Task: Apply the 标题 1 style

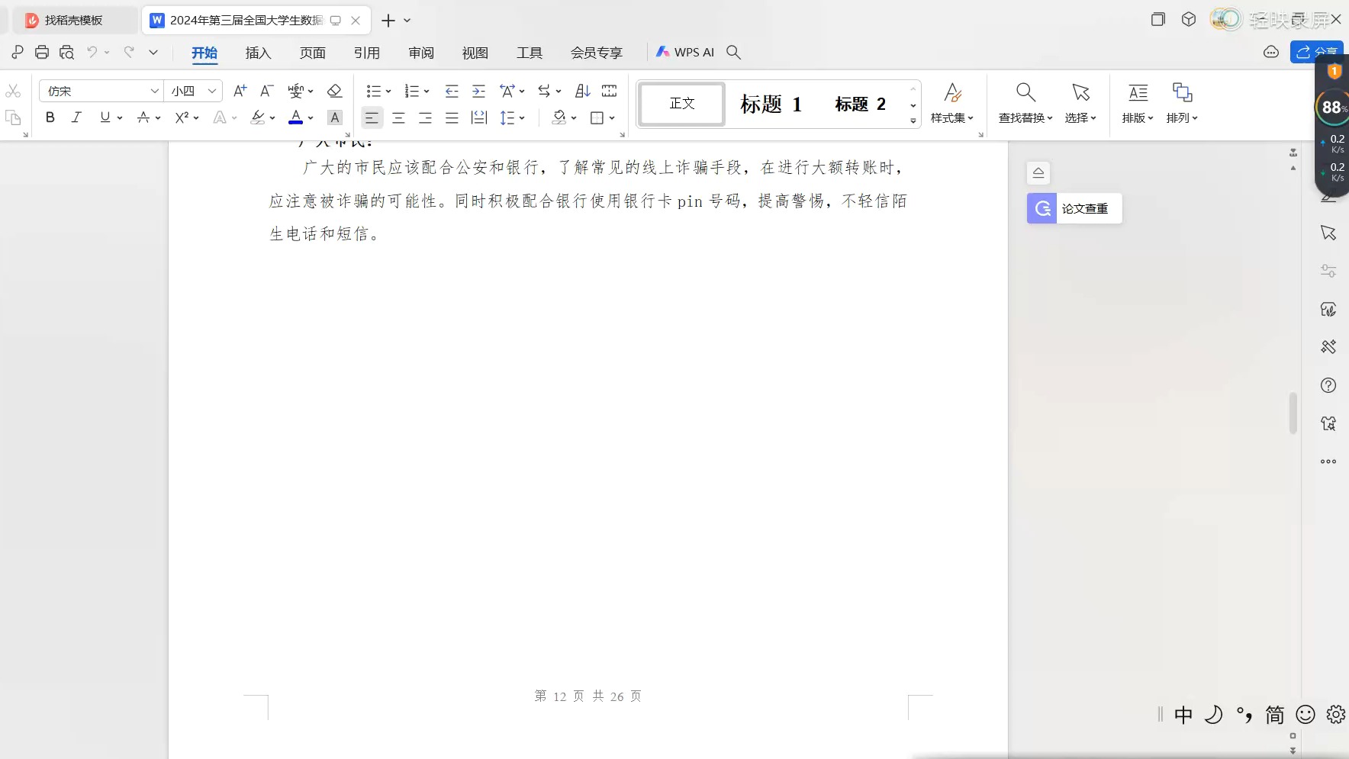Action: point(769,104)
